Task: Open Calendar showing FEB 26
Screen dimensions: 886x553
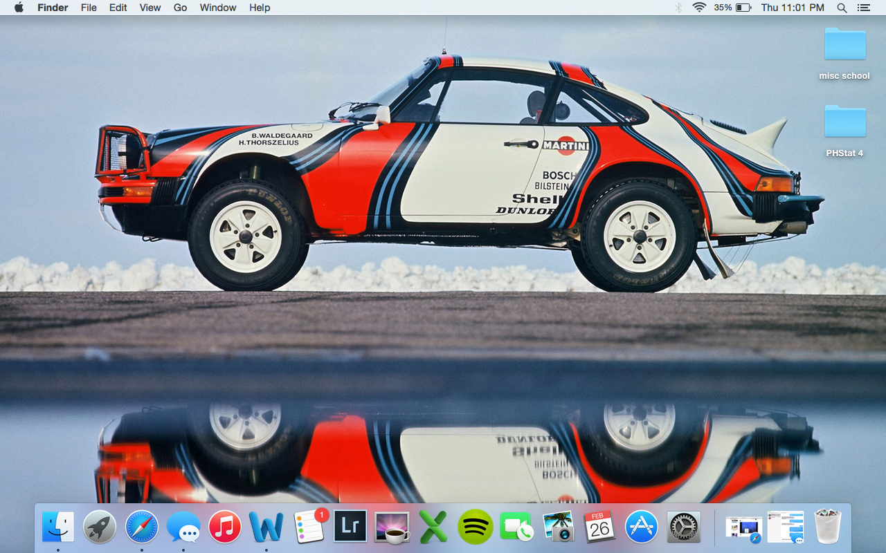Action: (x=599, y=527)
